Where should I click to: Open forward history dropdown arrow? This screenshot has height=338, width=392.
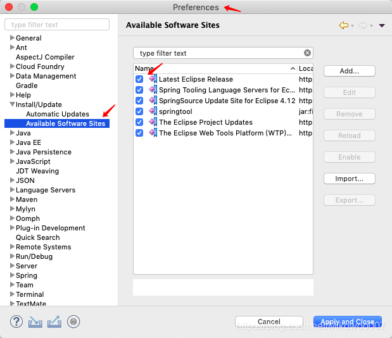[x=371, y=26]
